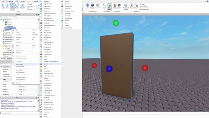Click the Spawn gameplay icon

(x=119, y=6)
